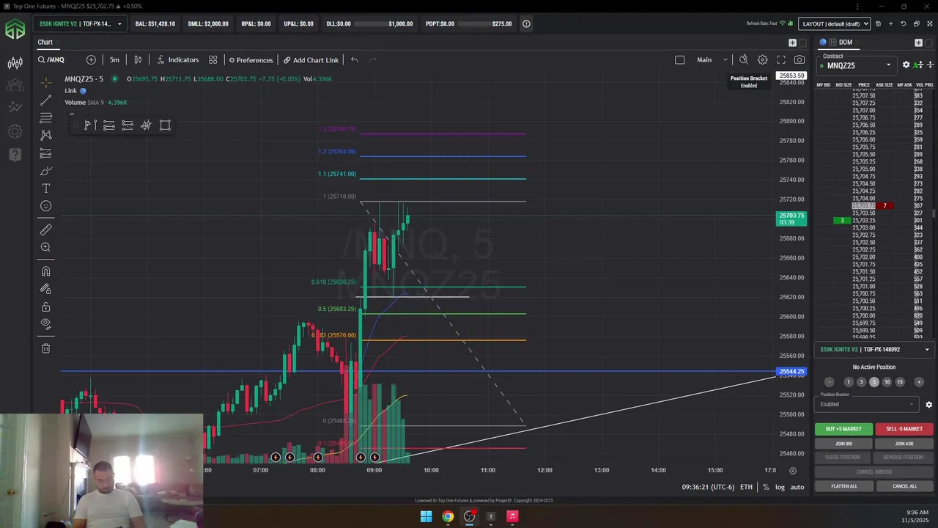Toggle fullscreen chart mode
938x528 pixels.
tap(781, 60)
